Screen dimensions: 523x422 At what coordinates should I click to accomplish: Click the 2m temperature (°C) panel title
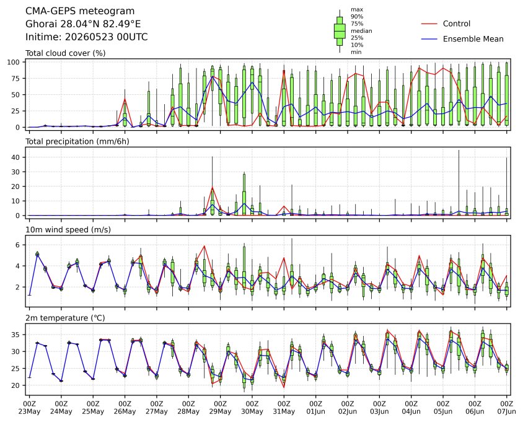pos(66,318)
